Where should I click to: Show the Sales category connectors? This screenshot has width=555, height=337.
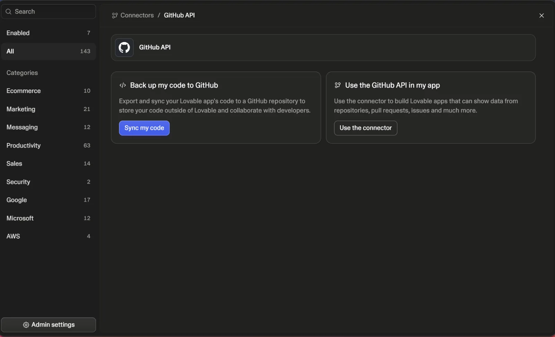[49, 163]
